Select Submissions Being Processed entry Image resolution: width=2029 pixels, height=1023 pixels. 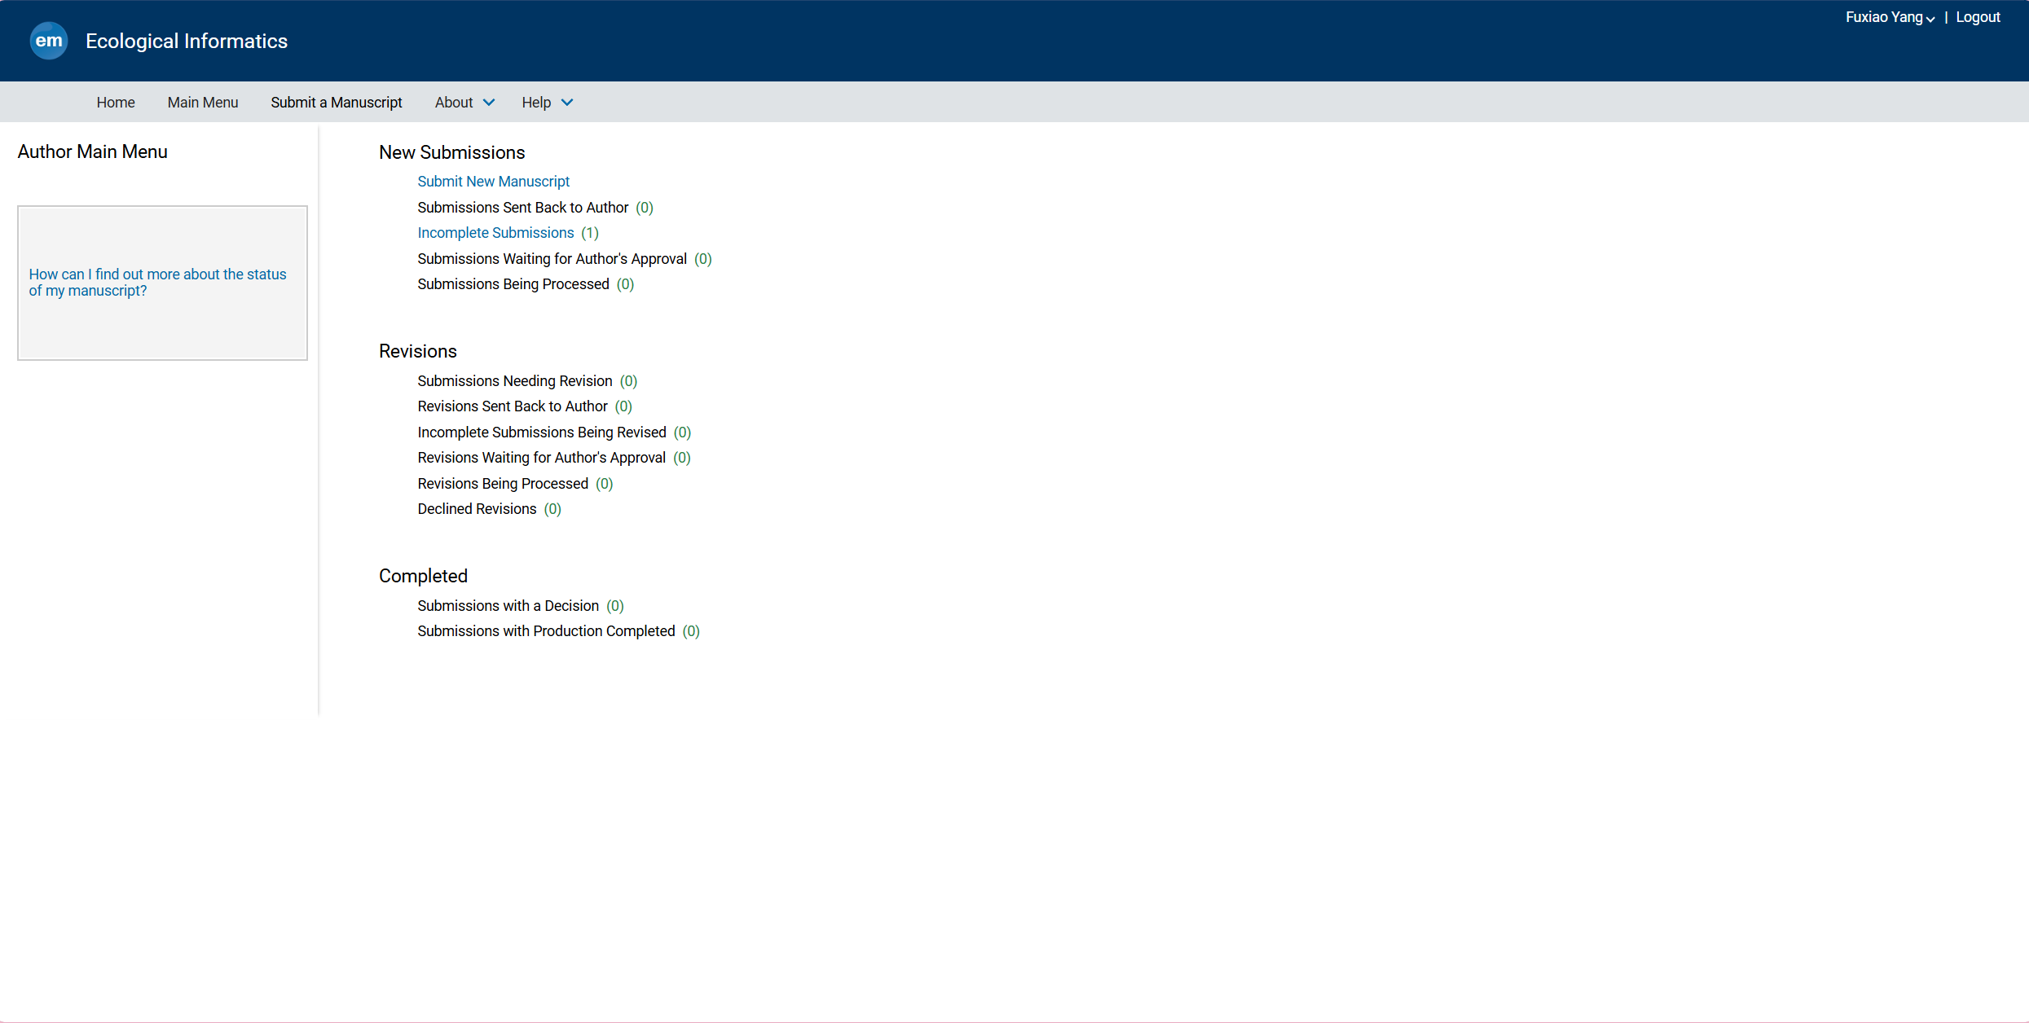(x=513, y=284)
